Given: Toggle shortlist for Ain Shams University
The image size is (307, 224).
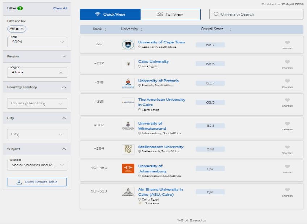Looking at the screenshot, I should coord(287,190).
